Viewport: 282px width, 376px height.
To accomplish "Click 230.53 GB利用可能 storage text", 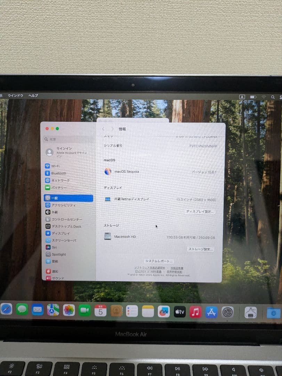I will pyautogui.click(x=181, y=237).
